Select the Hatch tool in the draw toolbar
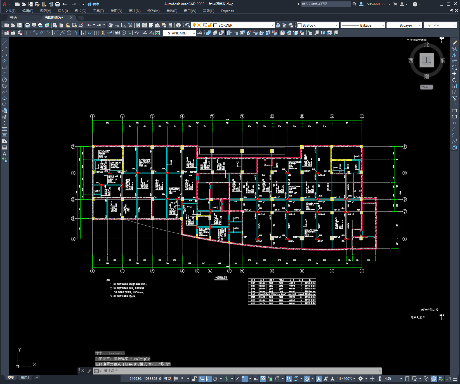 pos(4,129)
